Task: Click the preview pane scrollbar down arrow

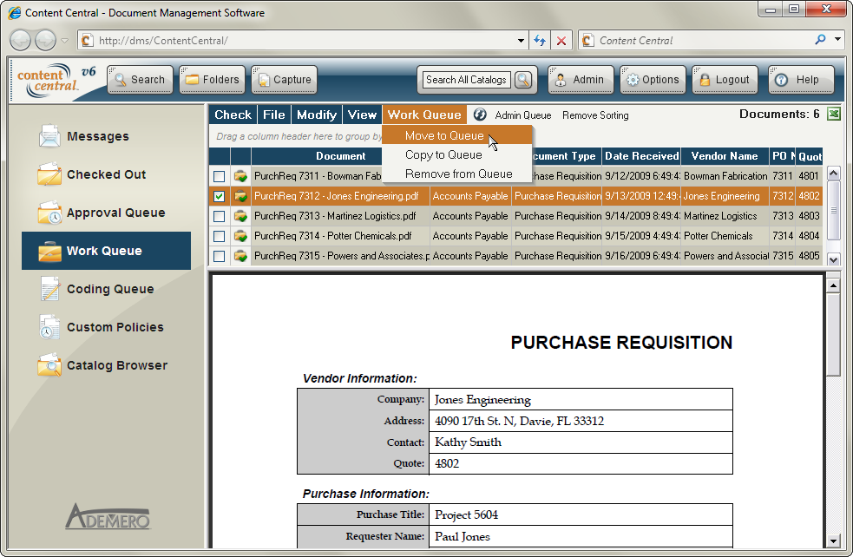Action: pos(833,541)
